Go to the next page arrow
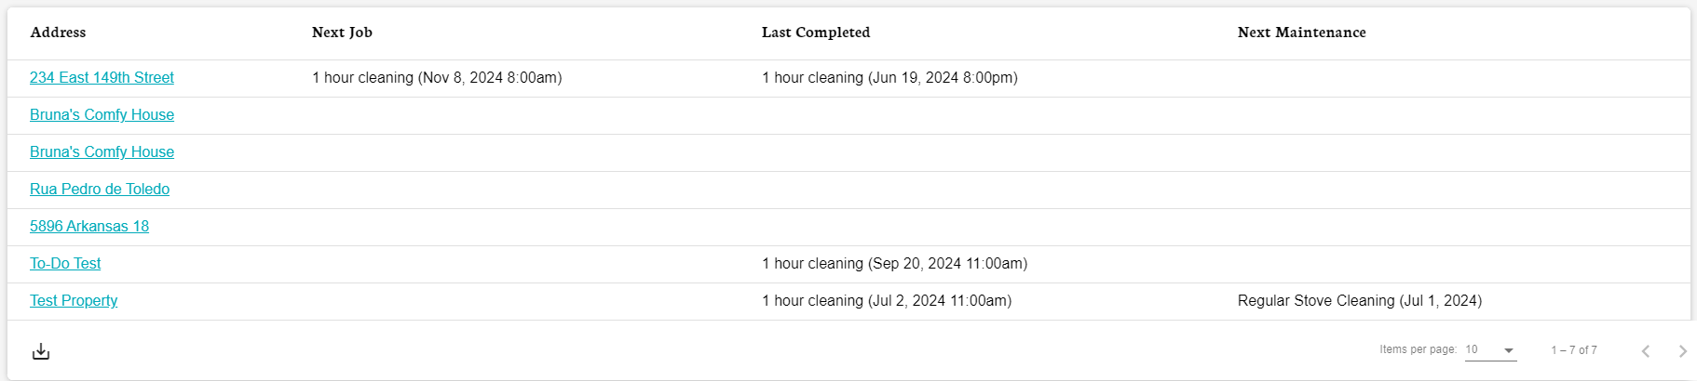The image size is (1697, 381). (1682, 351)
